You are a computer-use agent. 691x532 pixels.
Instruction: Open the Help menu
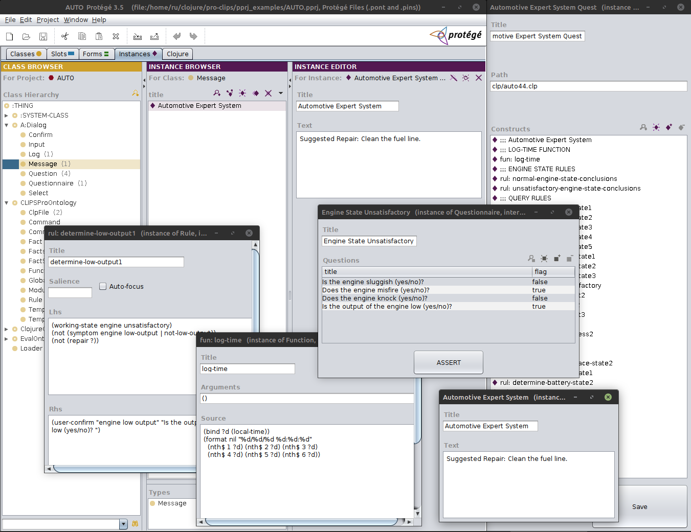99,20
